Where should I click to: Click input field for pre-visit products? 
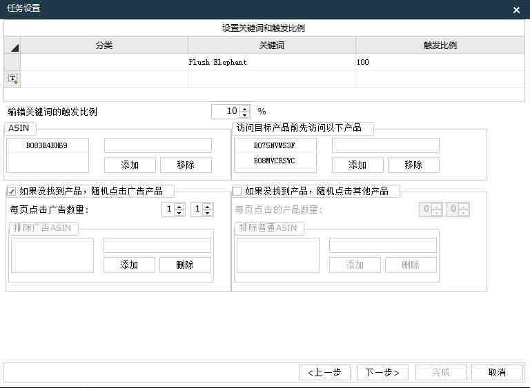coord(385,145)
